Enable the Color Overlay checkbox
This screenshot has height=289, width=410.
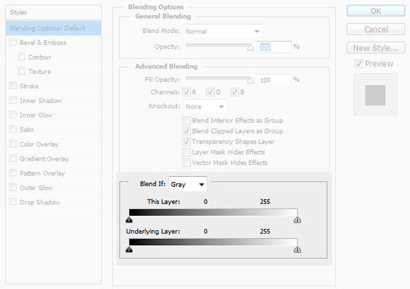13,143
